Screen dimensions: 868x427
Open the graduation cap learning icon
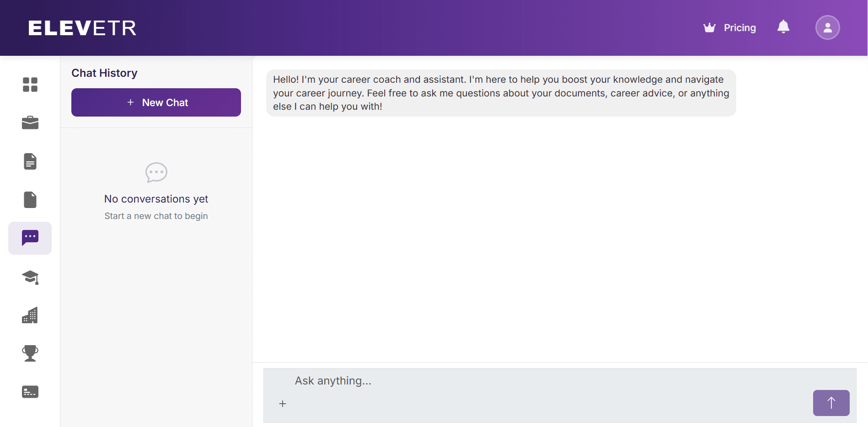click(x=30, y=277)
